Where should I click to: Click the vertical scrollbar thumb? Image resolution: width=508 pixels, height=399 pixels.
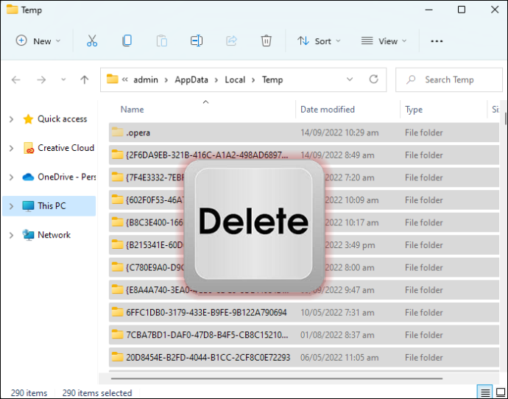click(505, 119)
